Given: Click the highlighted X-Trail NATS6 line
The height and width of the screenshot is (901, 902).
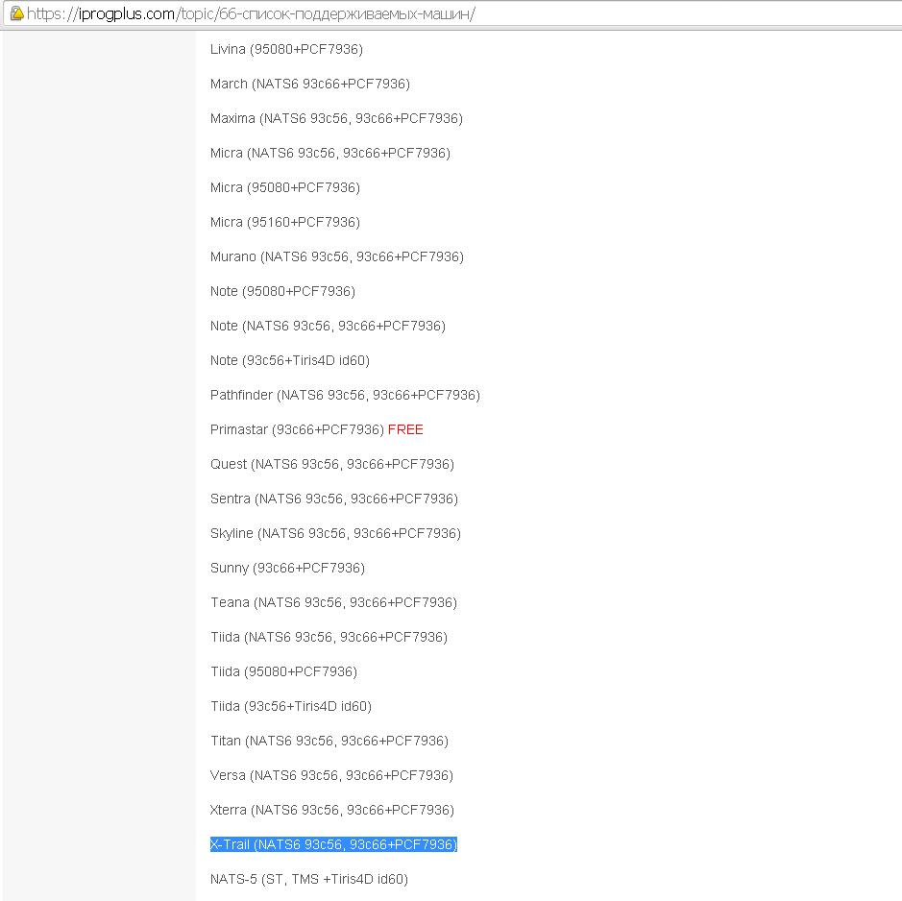Looking at the screenshot, I should coord(333,844).
